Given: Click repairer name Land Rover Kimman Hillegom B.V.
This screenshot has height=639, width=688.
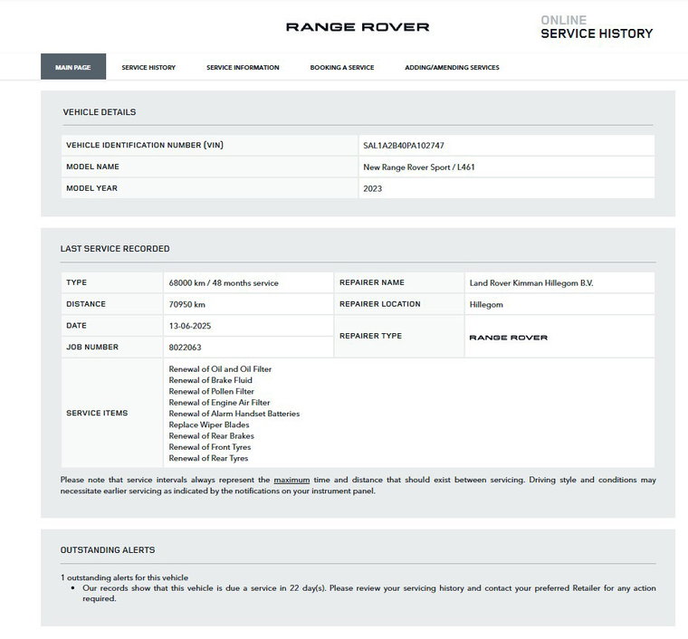Looking at the screenshot, I should [x=530, y=283].
